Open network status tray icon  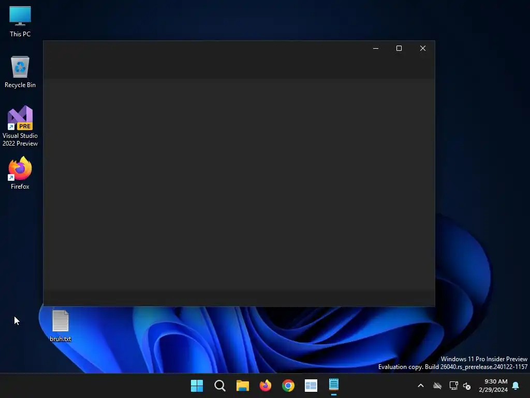453,386
